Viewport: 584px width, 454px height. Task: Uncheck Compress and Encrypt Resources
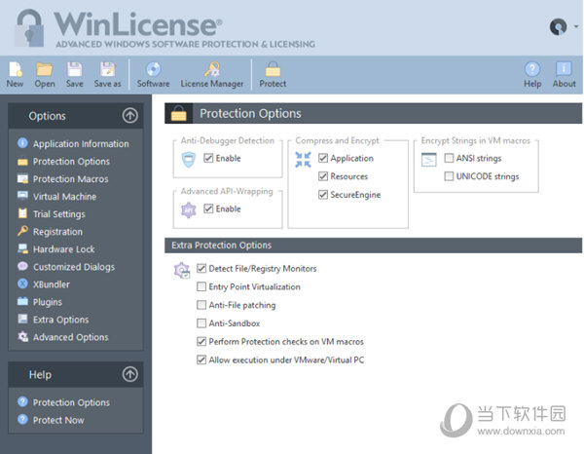click(x=323, y=176)
